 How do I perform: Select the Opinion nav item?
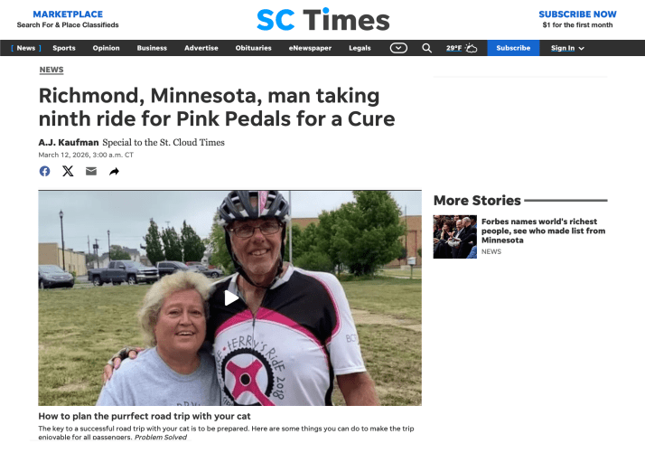point(106,48)
